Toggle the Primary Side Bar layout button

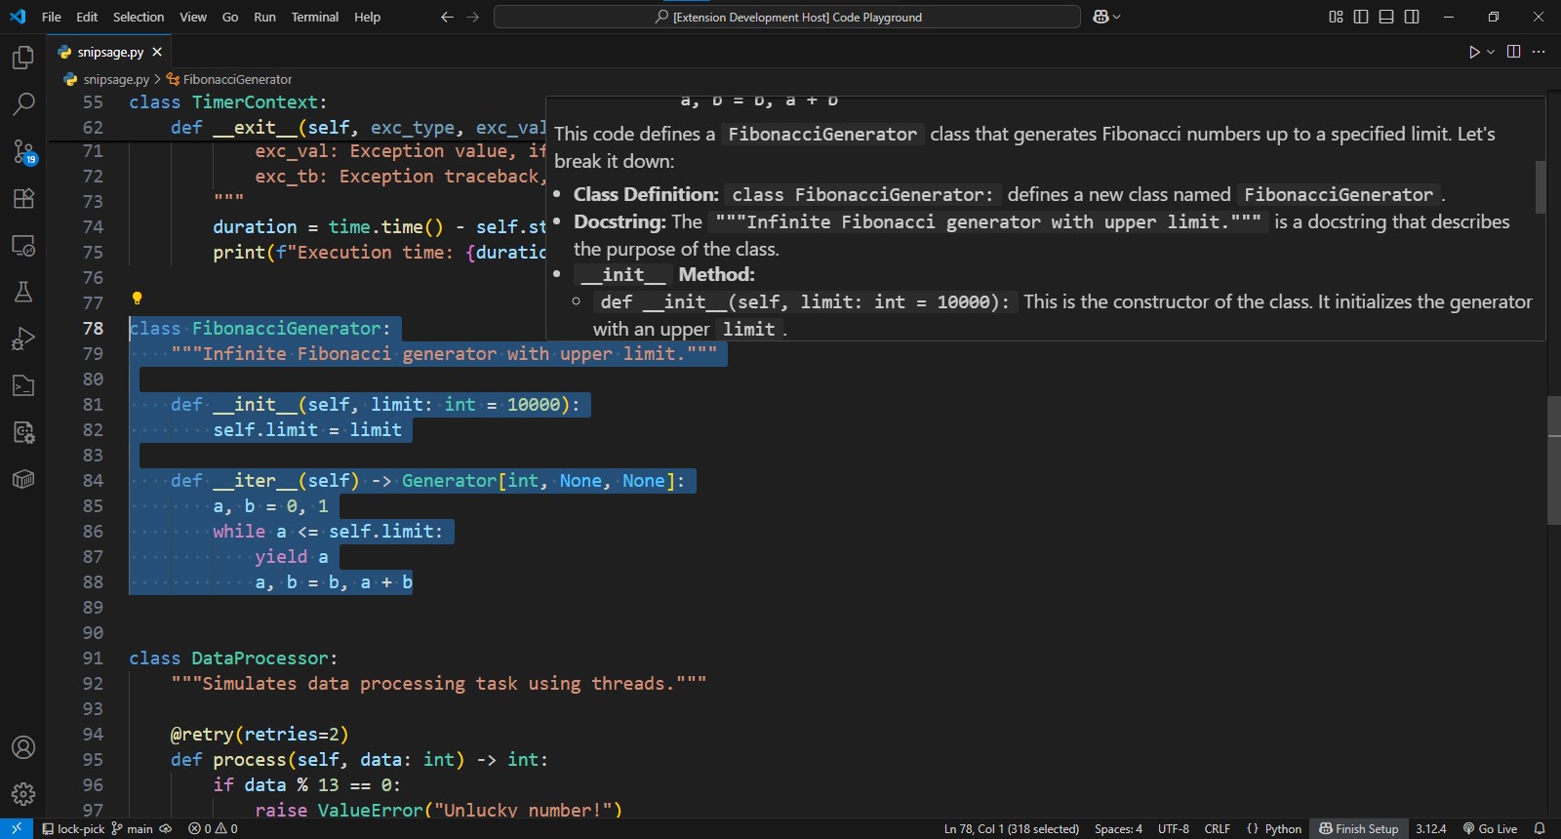[1361, 17]
